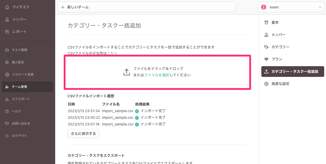Open the エクスポート menu item

point(21,99)
